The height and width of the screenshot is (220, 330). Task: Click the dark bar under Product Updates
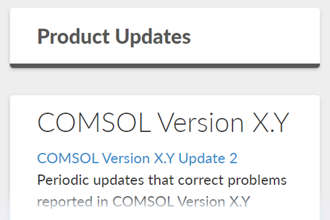click(164, 66)
